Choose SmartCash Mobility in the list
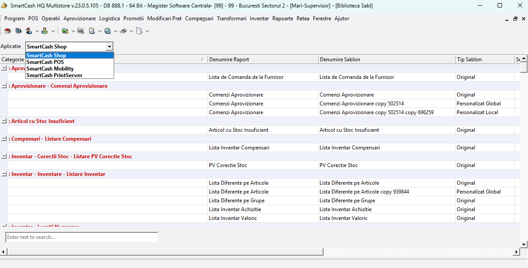This screenshot has width=528, height=268. coord(70,69)
